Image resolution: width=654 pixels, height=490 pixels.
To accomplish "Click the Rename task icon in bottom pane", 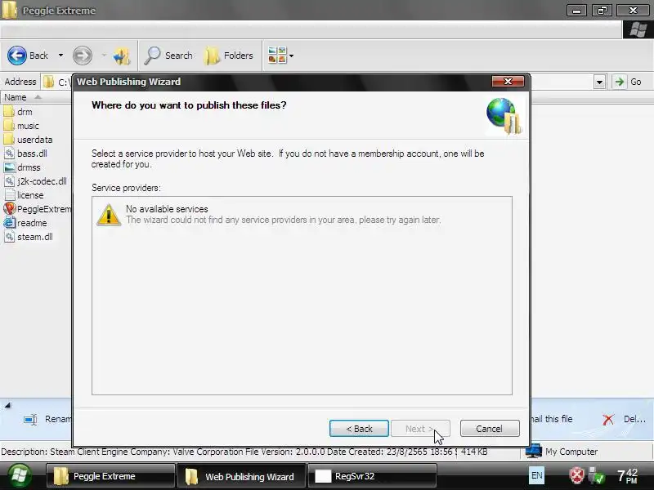I will pyautogui.click(x=30, y=419).
